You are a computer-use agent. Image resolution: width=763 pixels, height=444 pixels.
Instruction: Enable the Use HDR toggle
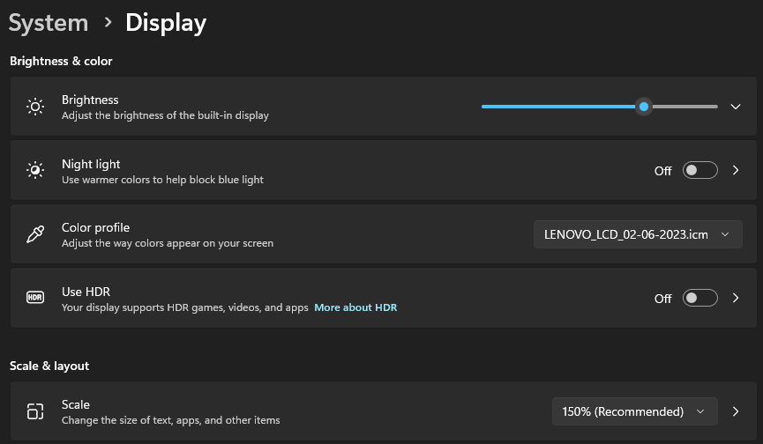point(699,298)
